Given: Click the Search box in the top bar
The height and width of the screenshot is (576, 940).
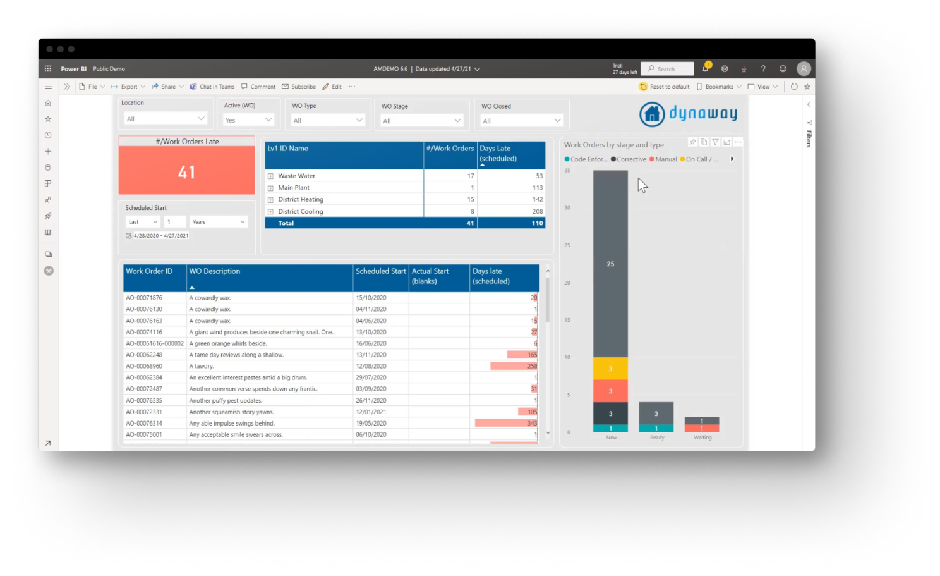Looking at the screenshot, I should [x=667, y=68].
